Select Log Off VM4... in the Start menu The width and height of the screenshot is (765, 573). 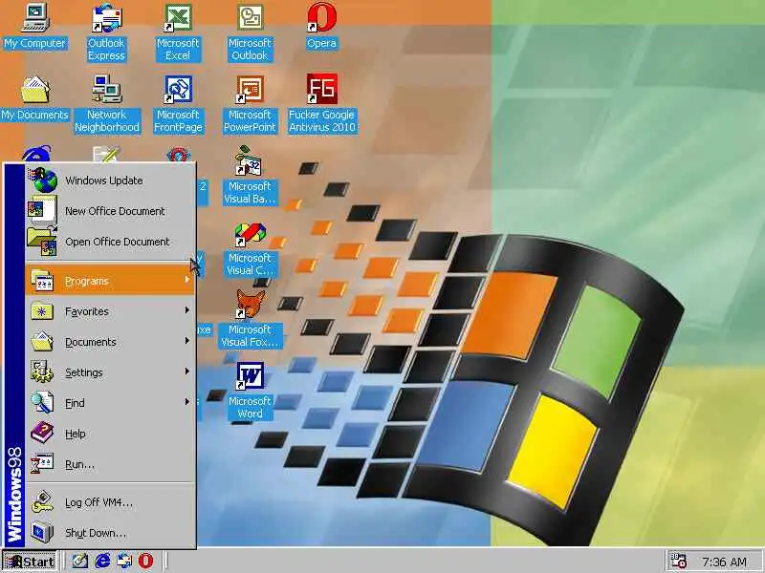(110, 502)
